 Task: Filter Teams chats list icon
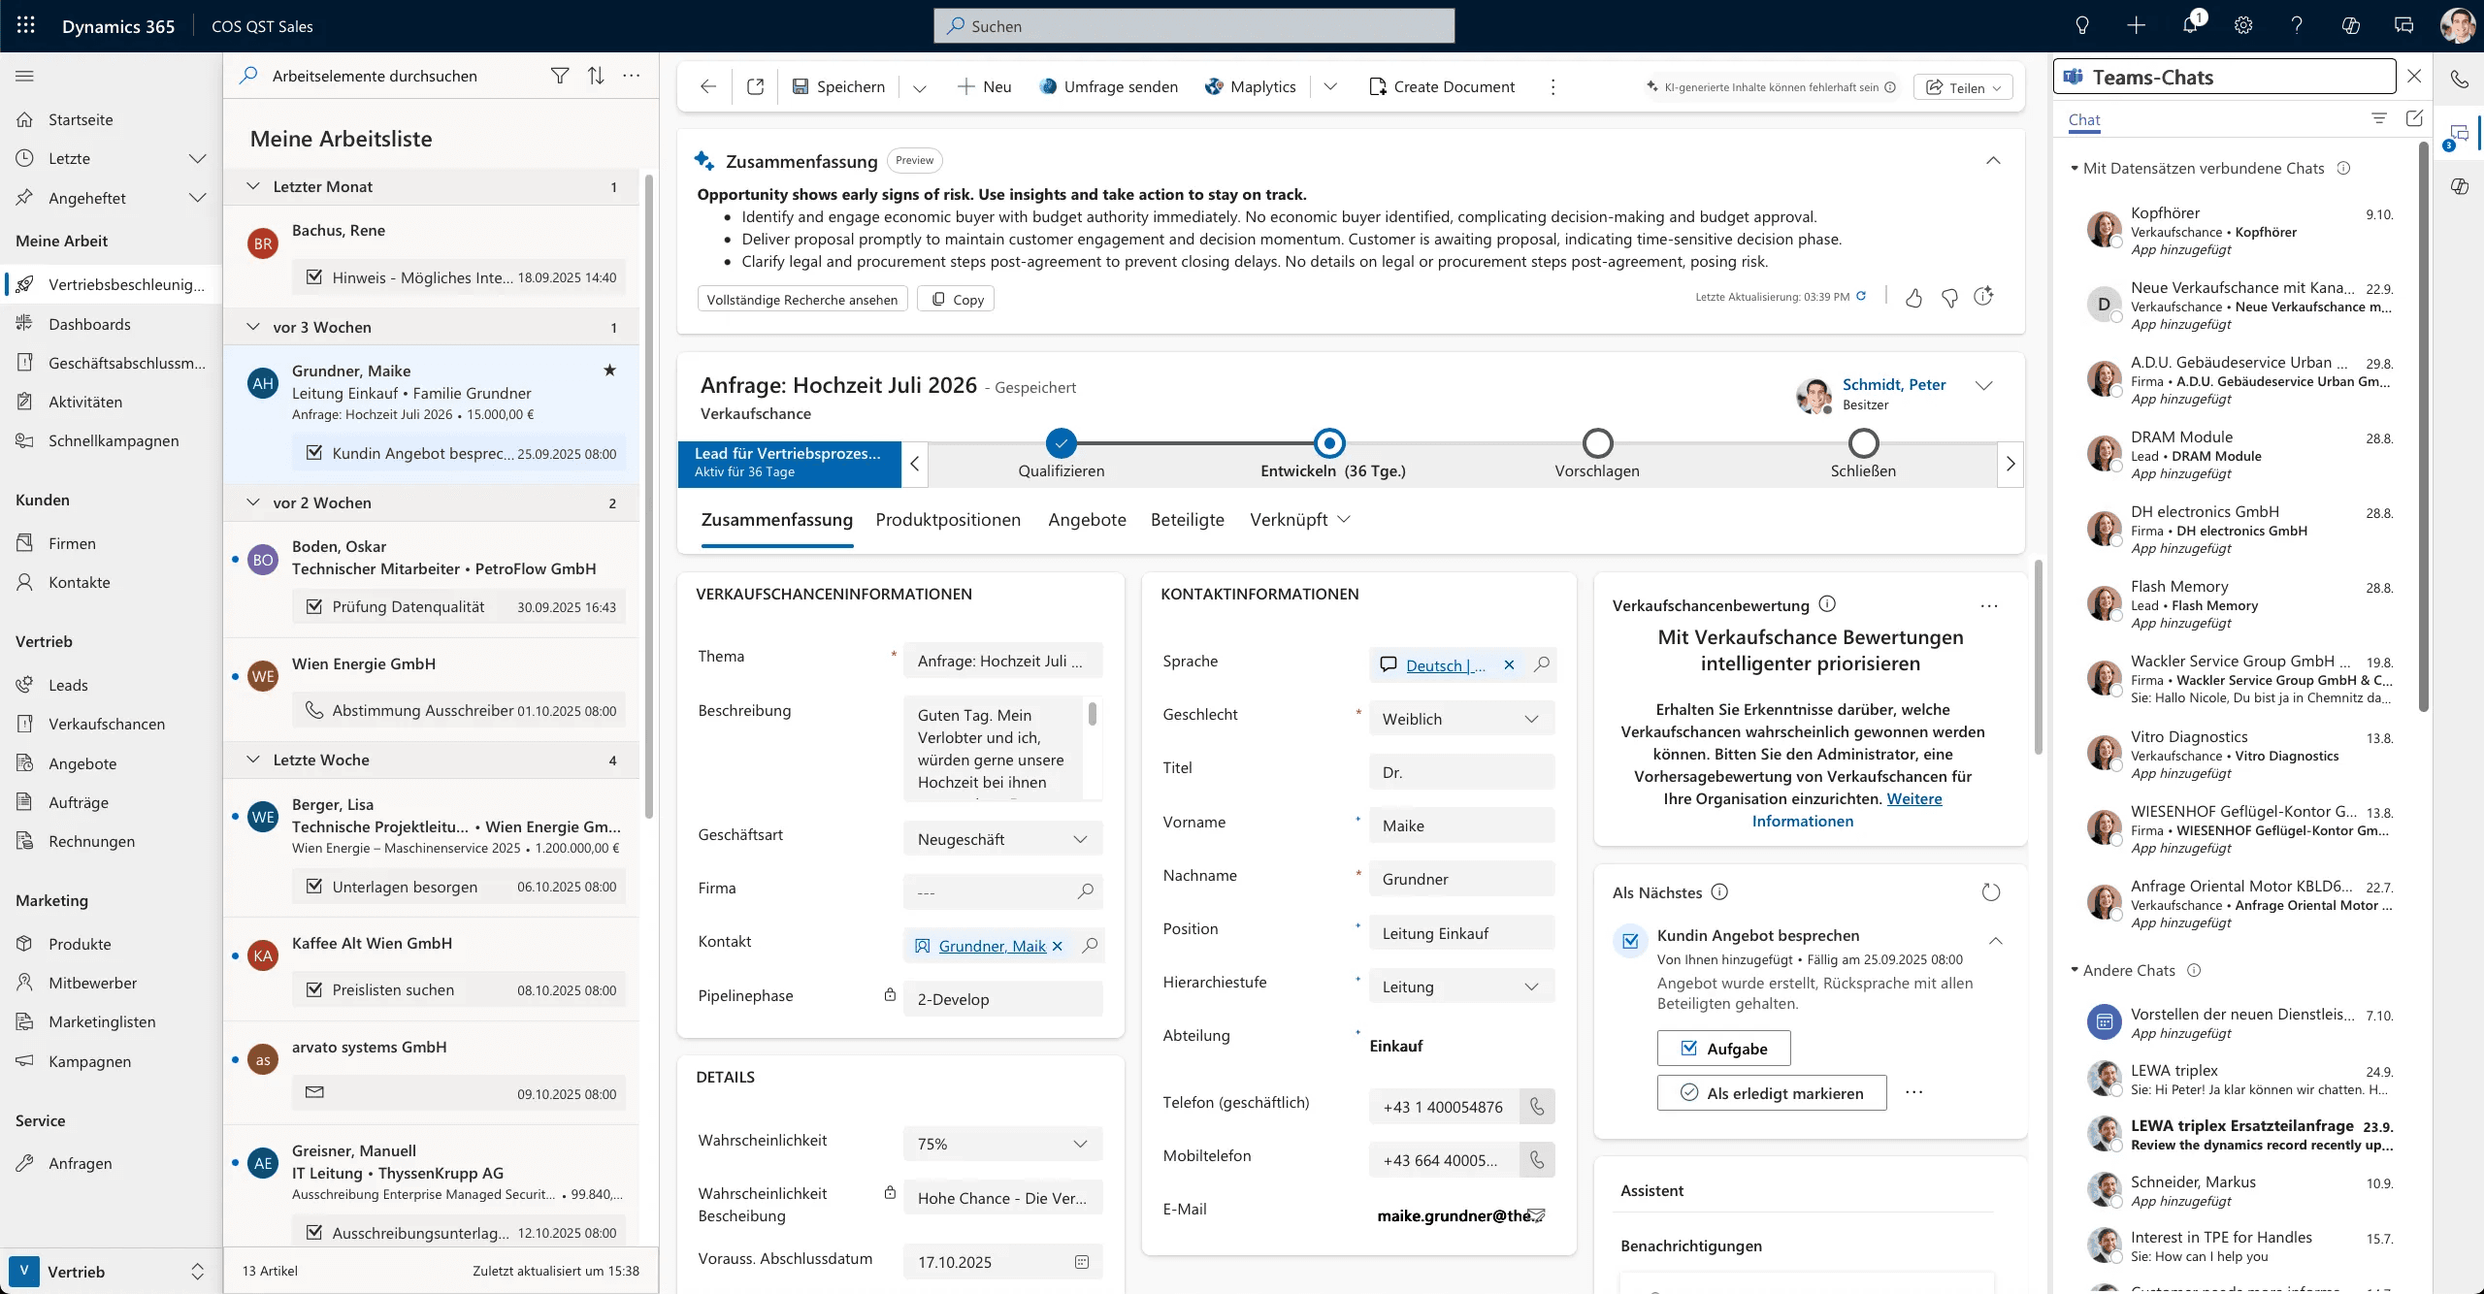(x=2379, y=118)
